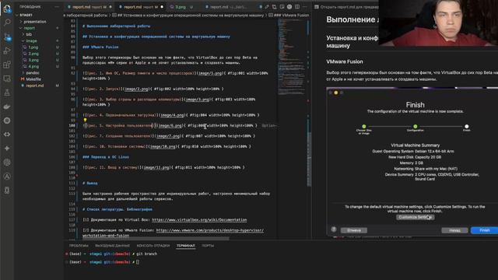Switch to the first report.md editor tab
The width and height of the screenshot is (498, 280).
[x=89, y=7]
